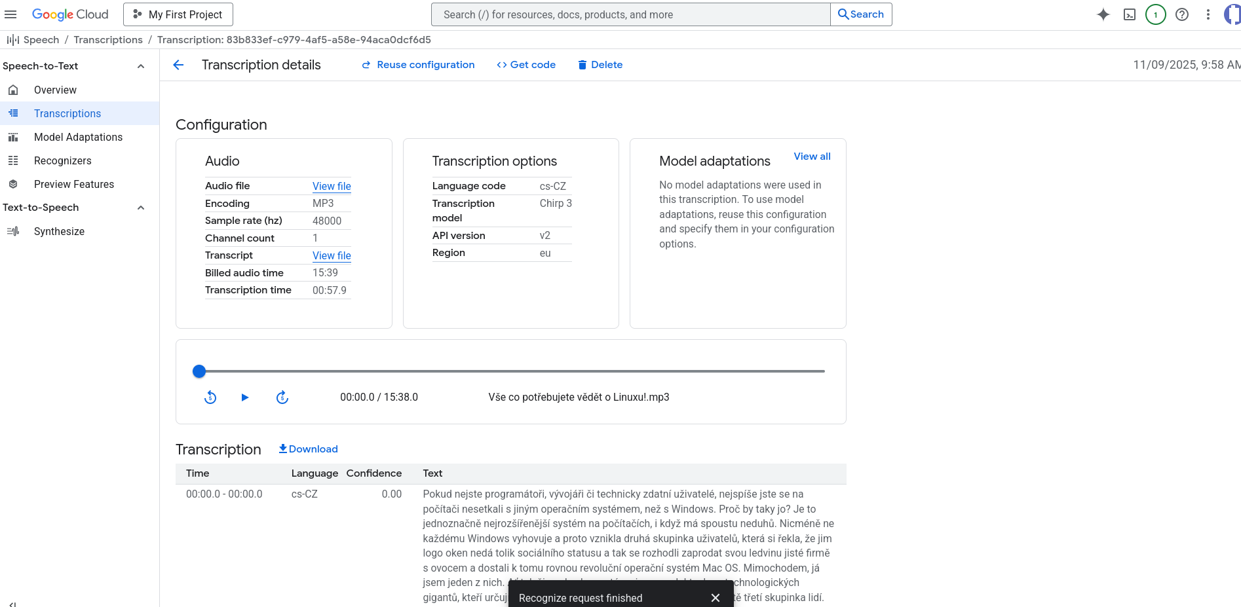The width and height of the screenshot is (1241, 607).
Task: Download the transcription
Action: tap(308, 449)
